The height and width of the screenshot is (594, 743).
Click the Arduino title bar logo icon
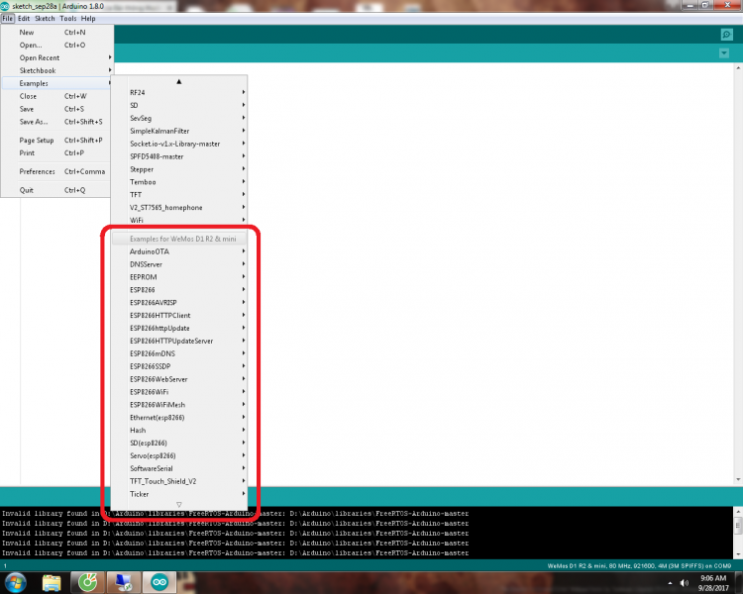pyautogui.click(x=5, y=6)
